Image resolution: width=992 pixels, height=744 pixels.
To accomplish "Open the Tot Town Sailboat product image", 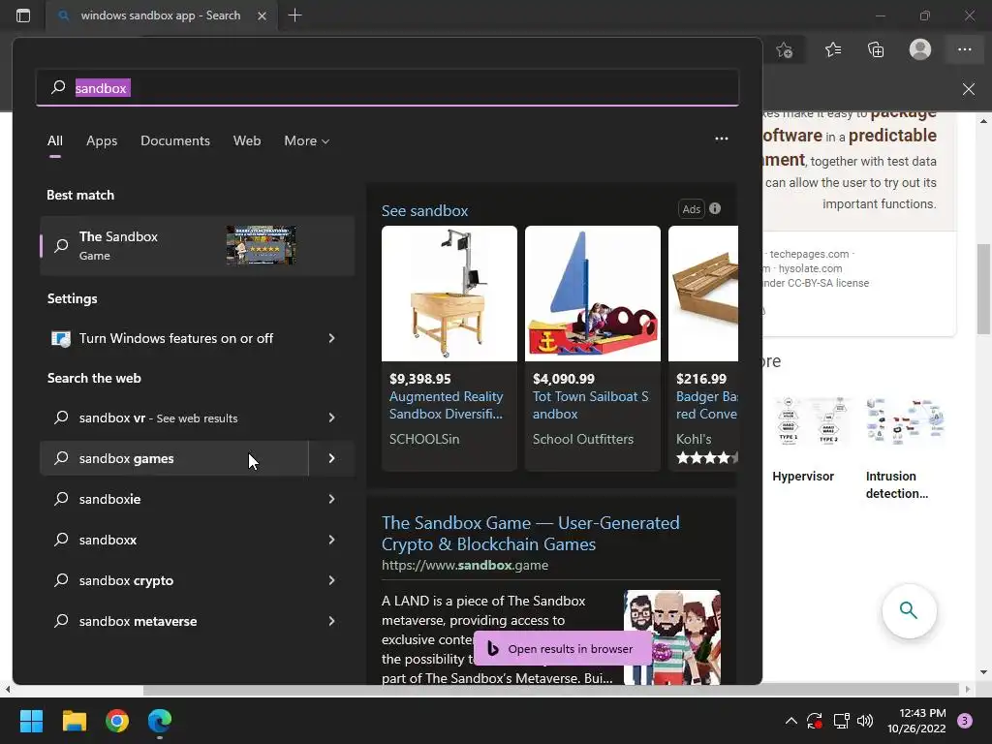I will [x=593, y=294].
